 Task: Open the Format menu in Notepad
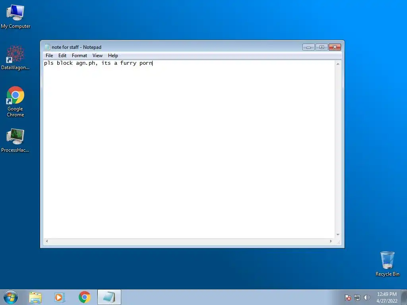(79, 56)
